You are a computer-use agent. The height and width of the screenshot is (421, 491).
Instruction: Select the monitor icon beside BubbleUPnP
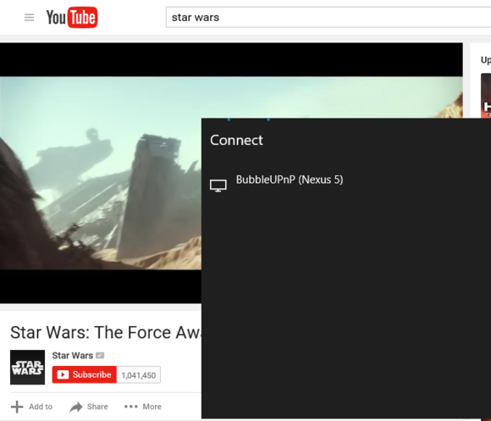click(218, 186)
